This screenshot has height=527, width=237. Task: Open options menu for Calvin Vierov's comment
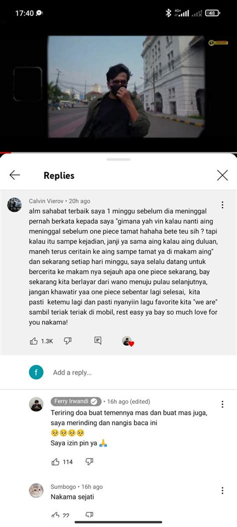[x=222, y=205]
